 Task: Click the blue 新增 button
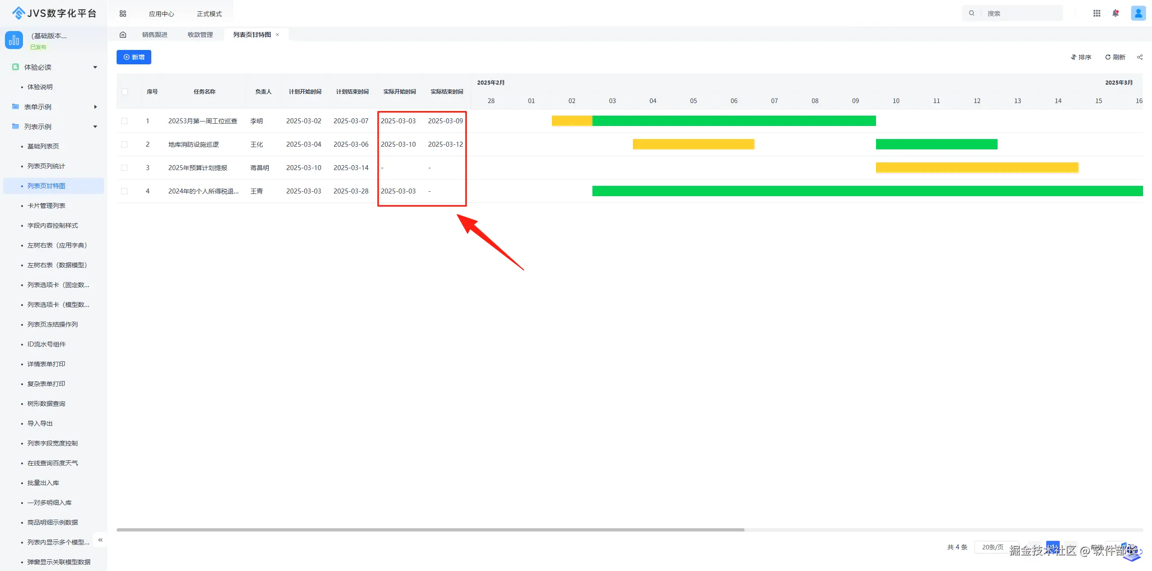point(134,57)
